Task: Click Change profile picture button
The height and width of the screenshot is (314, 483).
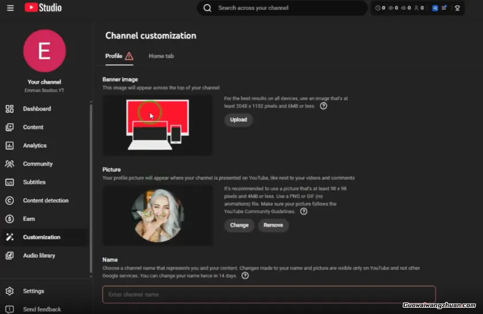Action: click(x=239, y=225)
